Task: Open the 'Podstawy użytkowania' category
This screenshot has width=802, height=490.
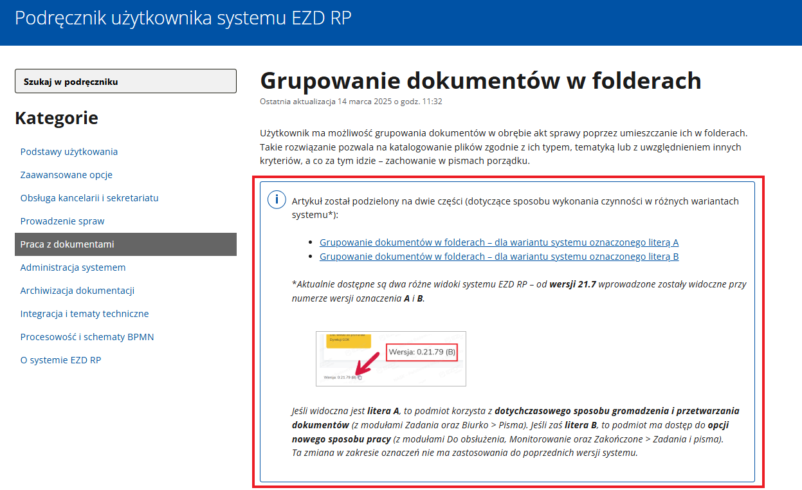Action: [x=69, y=152]
